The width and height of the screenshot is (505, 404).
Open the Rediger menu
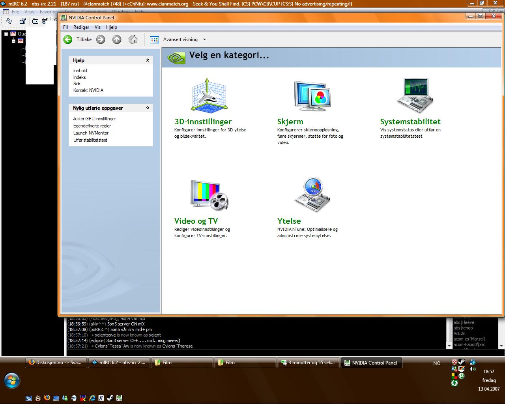(81, 27)
